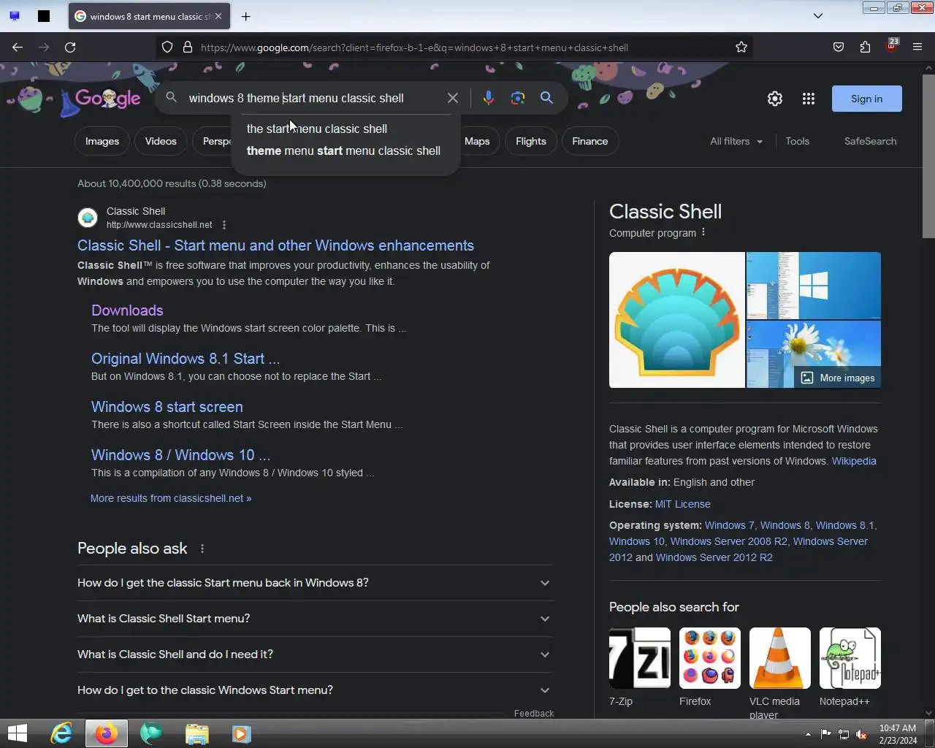Open the Windows 8 start screen sitelink
The height and width of the screenshot is (748, 935).
(167, 407)
